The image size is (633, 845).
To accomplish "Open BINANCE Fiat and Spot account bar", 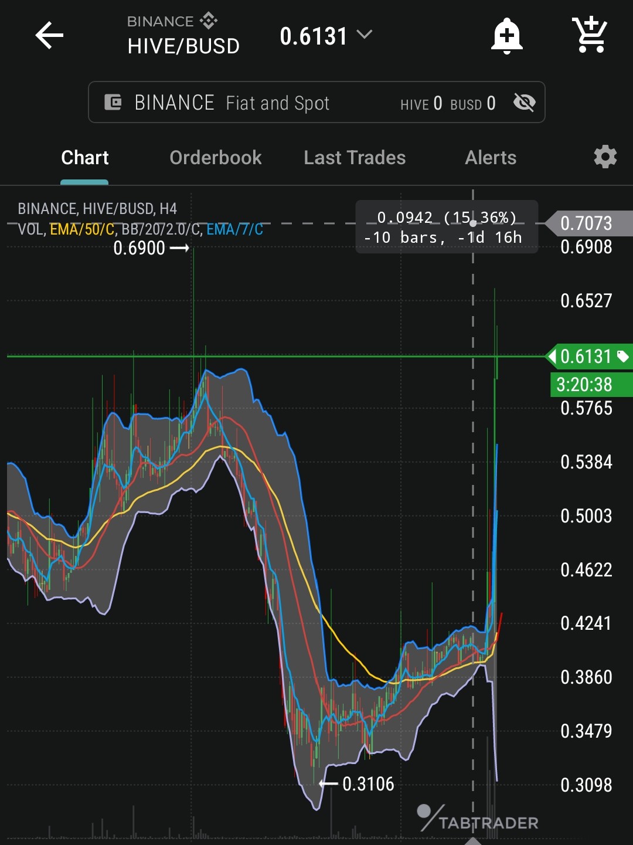I will (316, 102).
